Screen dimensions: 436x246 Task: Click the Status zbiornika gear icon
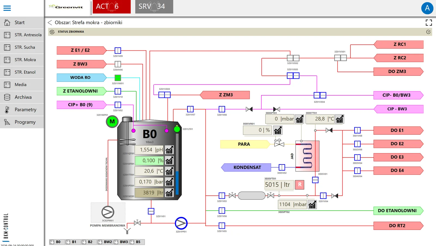pos(52,32)
